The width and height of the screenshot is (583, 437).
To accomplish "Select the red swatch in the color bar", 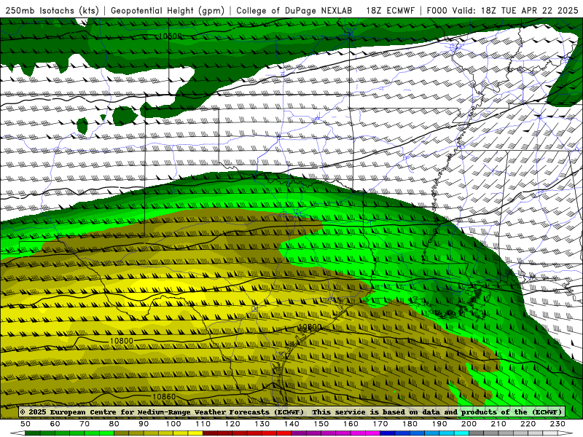I will pyautogui.click(x=284, y=433).
